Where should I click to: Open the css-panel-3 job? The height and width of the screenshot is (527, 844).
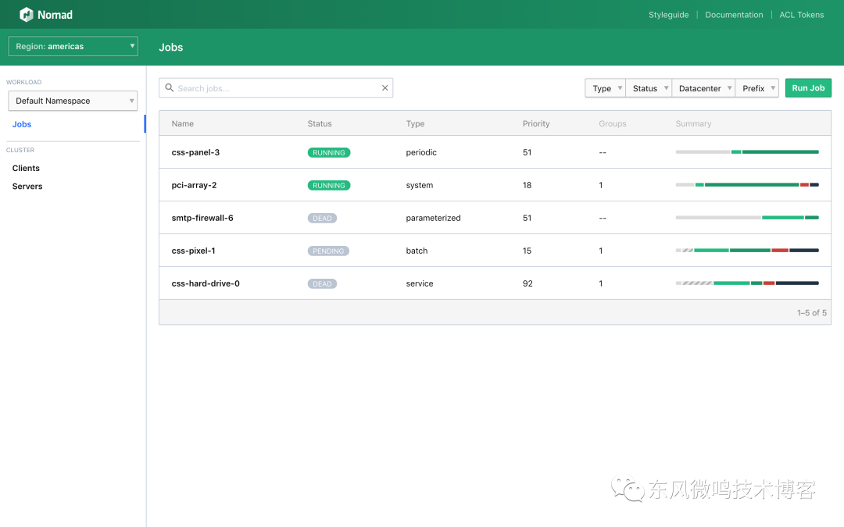[x=195, y=153]
